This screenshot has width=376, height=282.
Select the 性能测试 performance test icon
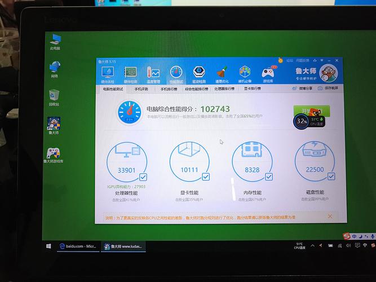176,74
